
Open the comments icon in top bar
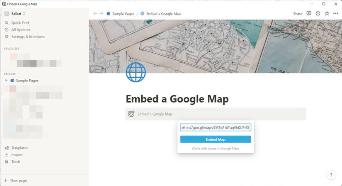click(309, 14)
